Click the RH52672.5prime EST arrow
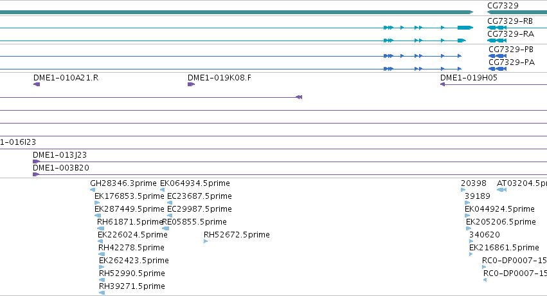This screenshot has height=296, width=547. click(x=206, y=241)
